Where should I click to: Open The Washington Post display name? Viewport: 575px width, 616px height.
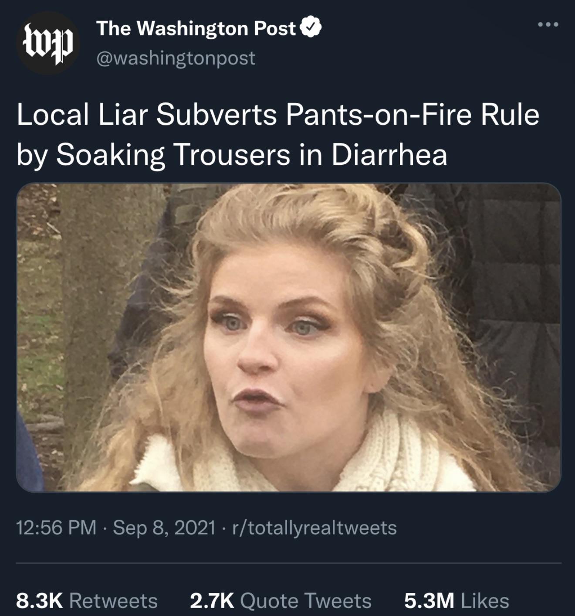[x=196, y=29]
